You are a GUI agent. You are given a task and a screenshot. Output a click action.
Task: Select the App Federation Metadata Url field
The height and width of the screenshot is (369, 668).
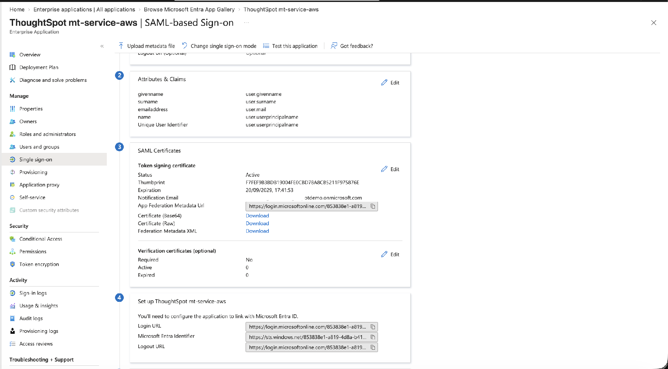point(312,206)
